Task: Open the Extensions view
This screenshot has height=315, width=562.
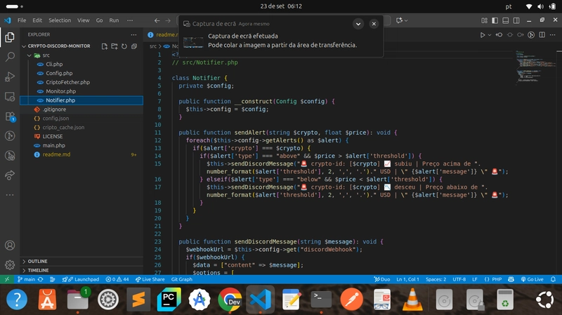Action: pos(10,116)
